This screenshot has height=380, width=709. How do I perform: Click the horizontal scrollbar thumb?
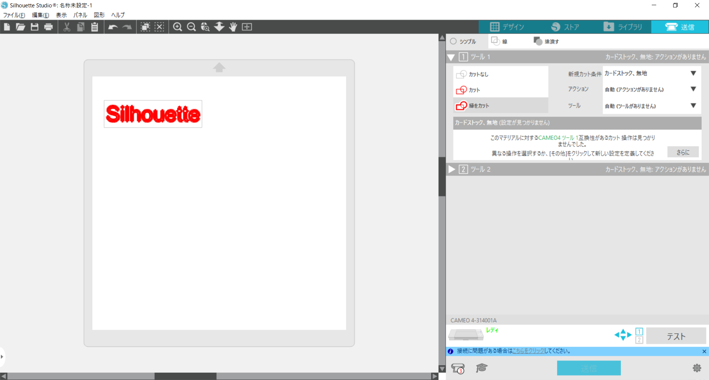(185, 376)
